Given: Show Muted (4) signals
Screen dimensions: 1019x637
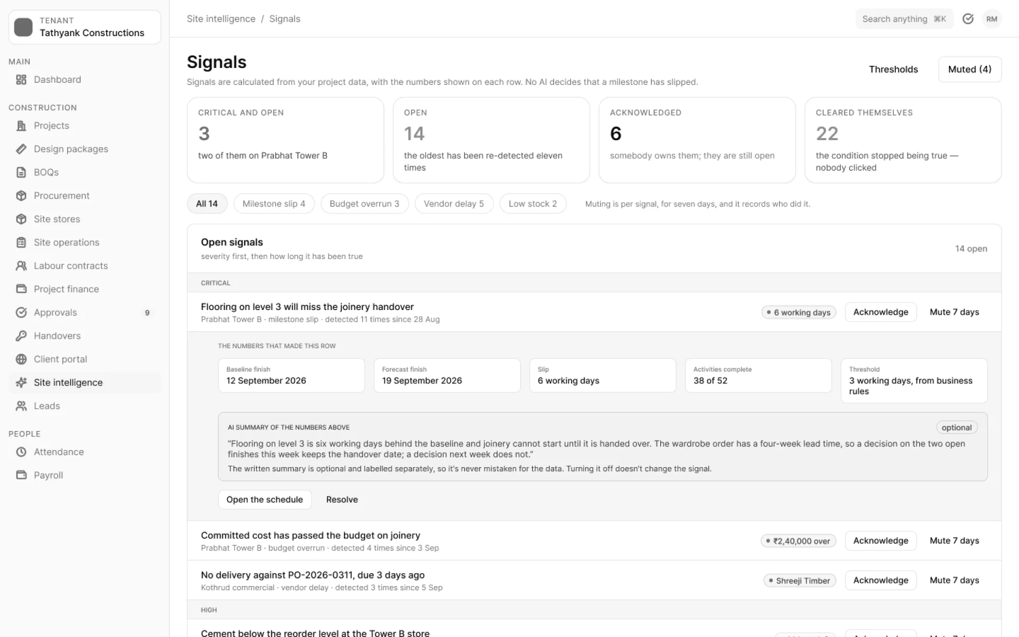Looking at the screenshot, I should 970,70.
